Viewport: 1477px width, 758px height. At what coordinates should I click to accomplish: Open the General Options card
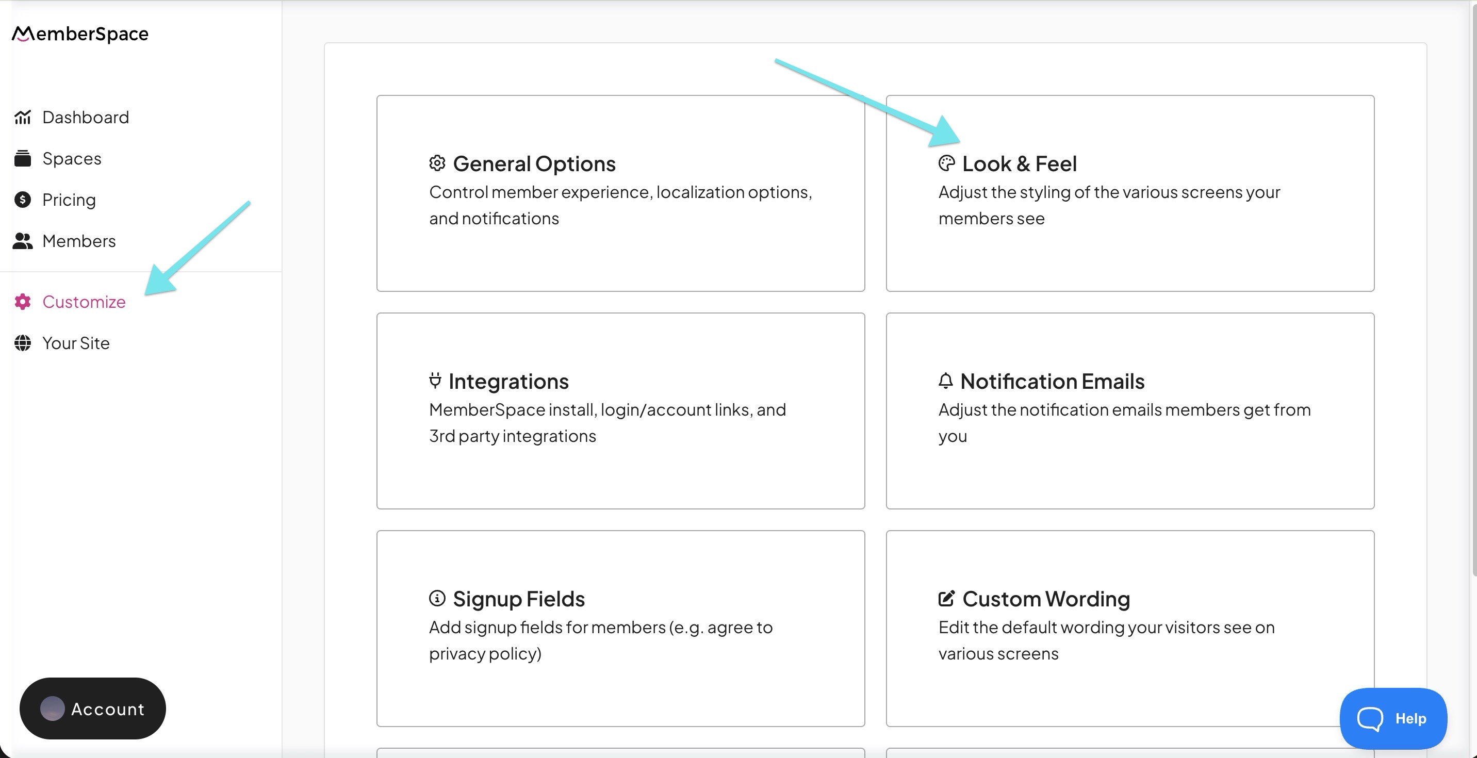click(620, 193)
